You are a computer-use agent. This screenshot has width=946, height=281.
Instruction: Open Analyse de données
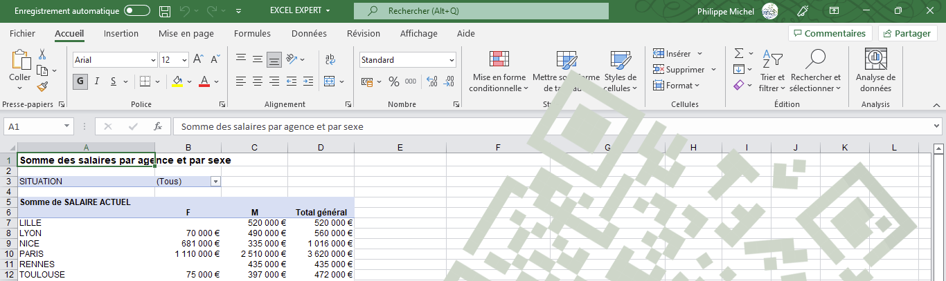[875, 70]
